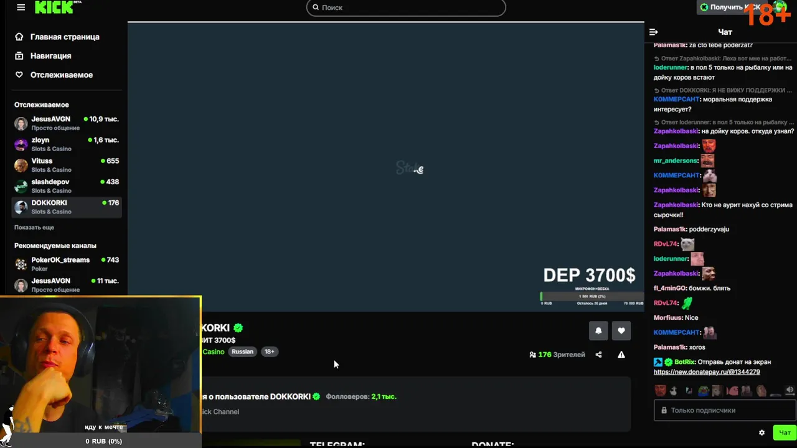
Task: Click the home icon beside Главная страница
Action: (x=19, y=37)
